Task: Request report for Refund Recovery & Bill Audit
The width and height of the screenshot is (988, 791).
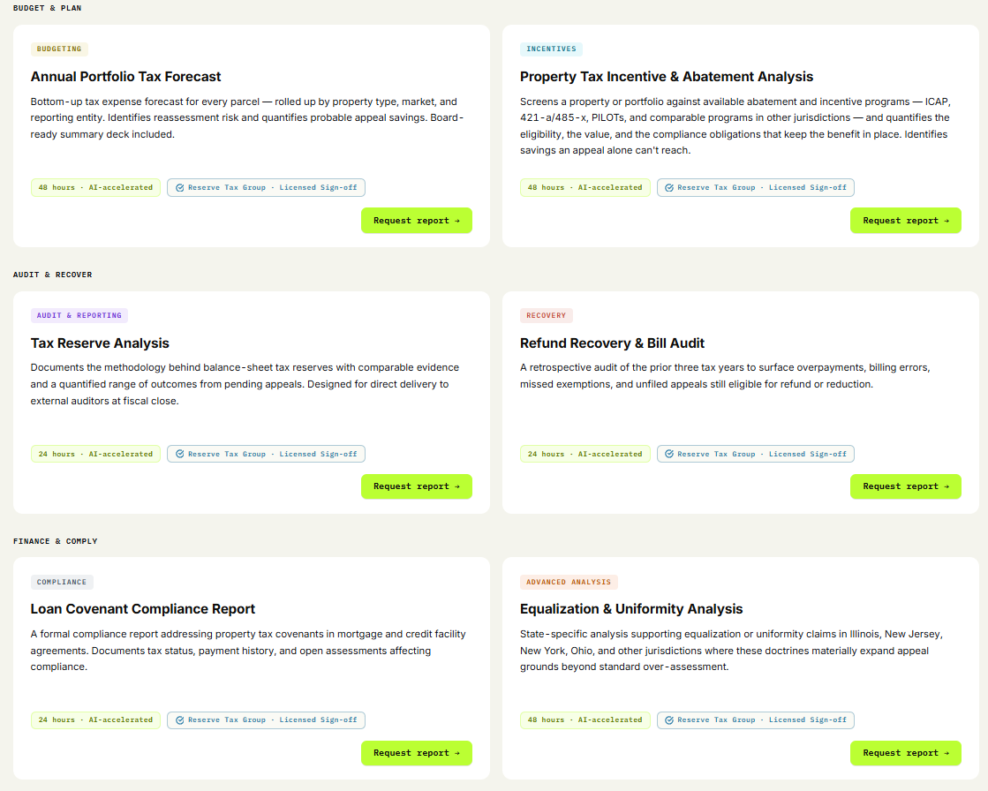Action: pyautogui.click(x=906, y=486)
